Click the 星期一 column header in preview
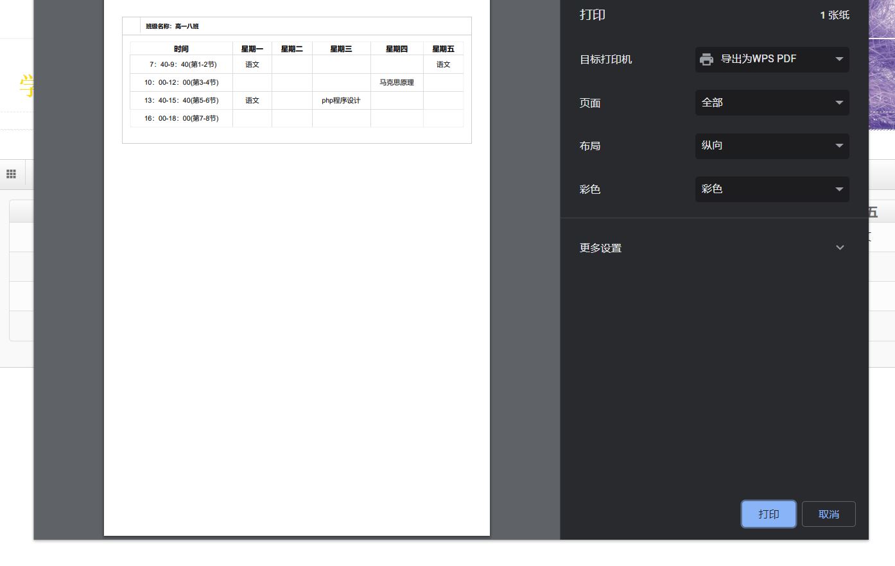 click(252, 49)
